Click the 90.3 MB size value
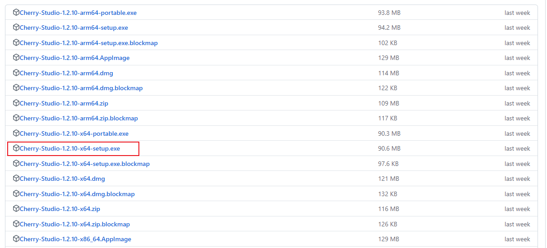The height and width of the screenshot is (248, 547). (389, 133)
